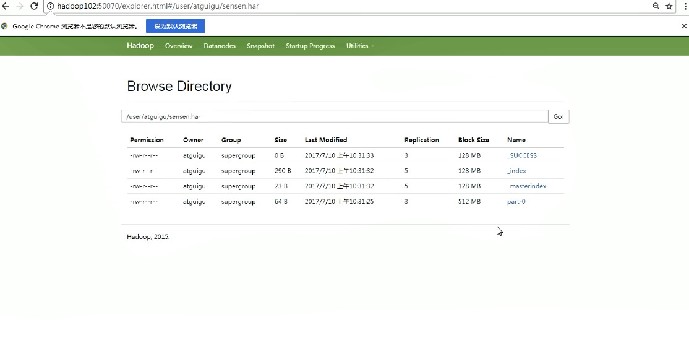This screenshot has width=689, height=351.
Task: Click the 512 MB block size cell
Action: coord(469,201)
